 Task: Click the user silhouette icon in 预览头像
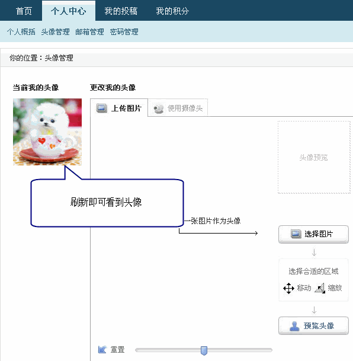click(x=294, y=326)
